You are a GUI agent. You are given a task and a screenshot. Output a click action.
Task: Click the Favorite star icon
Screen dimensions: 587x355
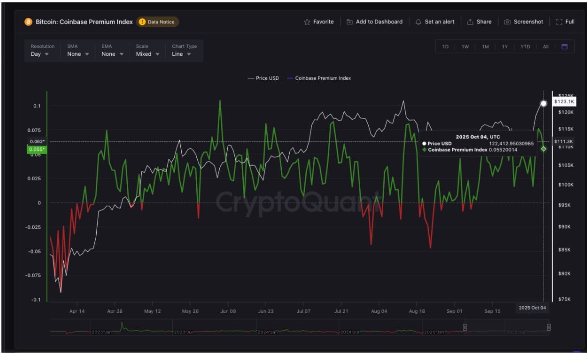pyautogui.click(x=307, y=22)
